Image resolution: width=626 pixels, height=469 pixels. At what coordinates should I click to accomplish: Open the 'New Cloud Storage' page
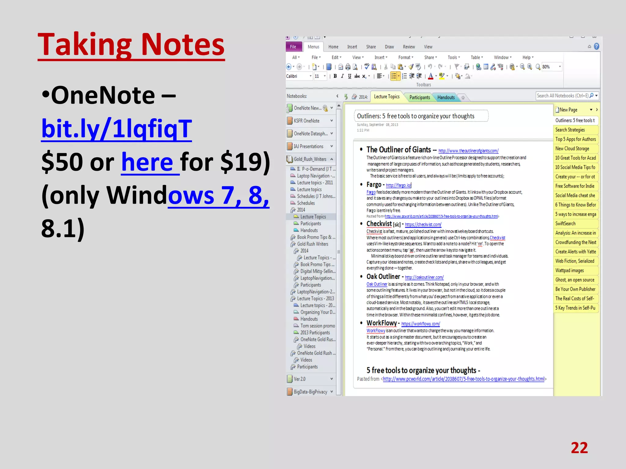click(576, 148)
